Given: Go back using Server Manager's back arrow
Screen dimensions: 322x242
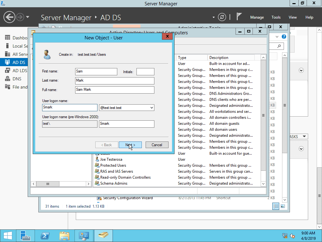Looking at the screenshot, I should [x=9, y=17].
